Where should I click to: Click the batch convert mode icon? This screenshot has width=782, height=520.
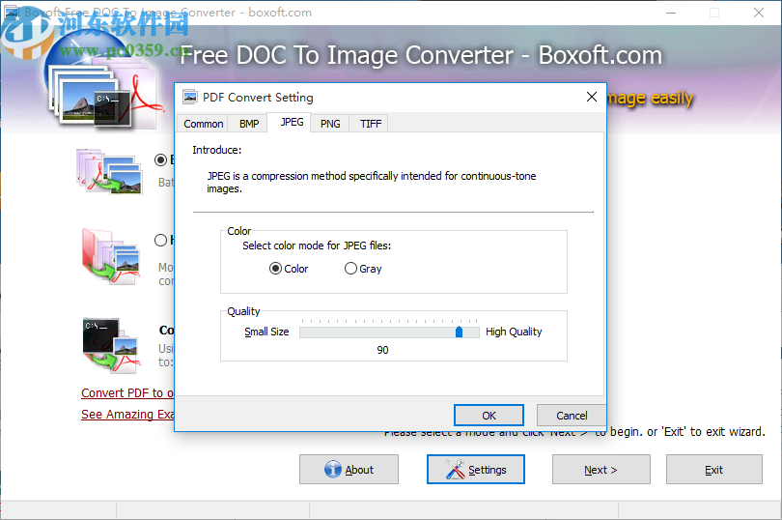(110, 171)
